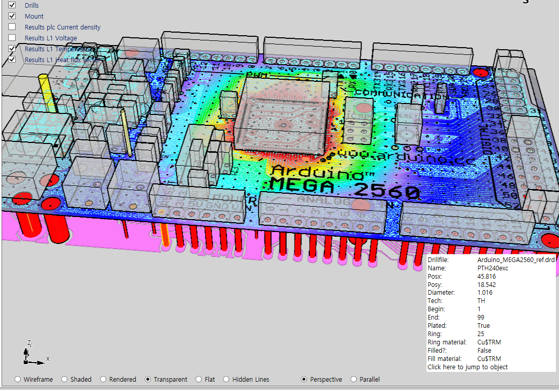The height and width of the screenshot is (390, 559).
Task: Enable Results plc Current density
Action: point(12,27)
